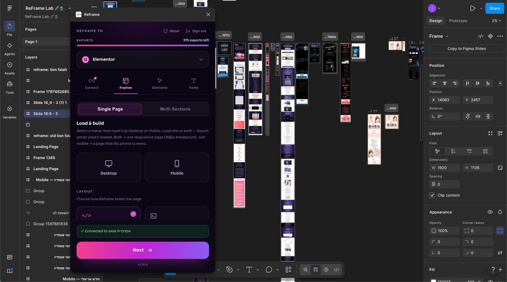Open frame code view icon in Design panel
The height and width of the screenshot is (282, 507).
pyautogui.click(x=481, y=36)
